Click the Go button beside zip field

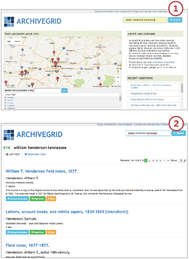[65, 90]
